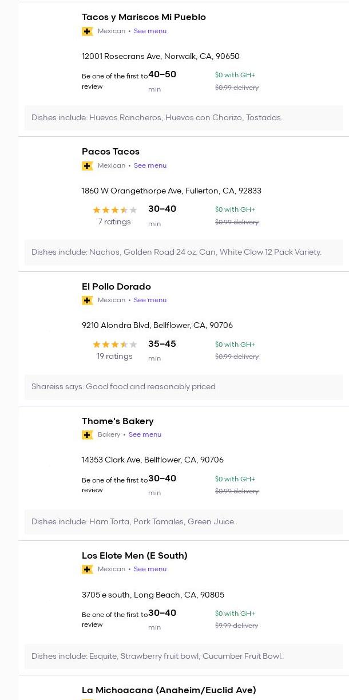Open See menu link for Pacos Tacos
349x700 pixels.
[x=150, y=165]
